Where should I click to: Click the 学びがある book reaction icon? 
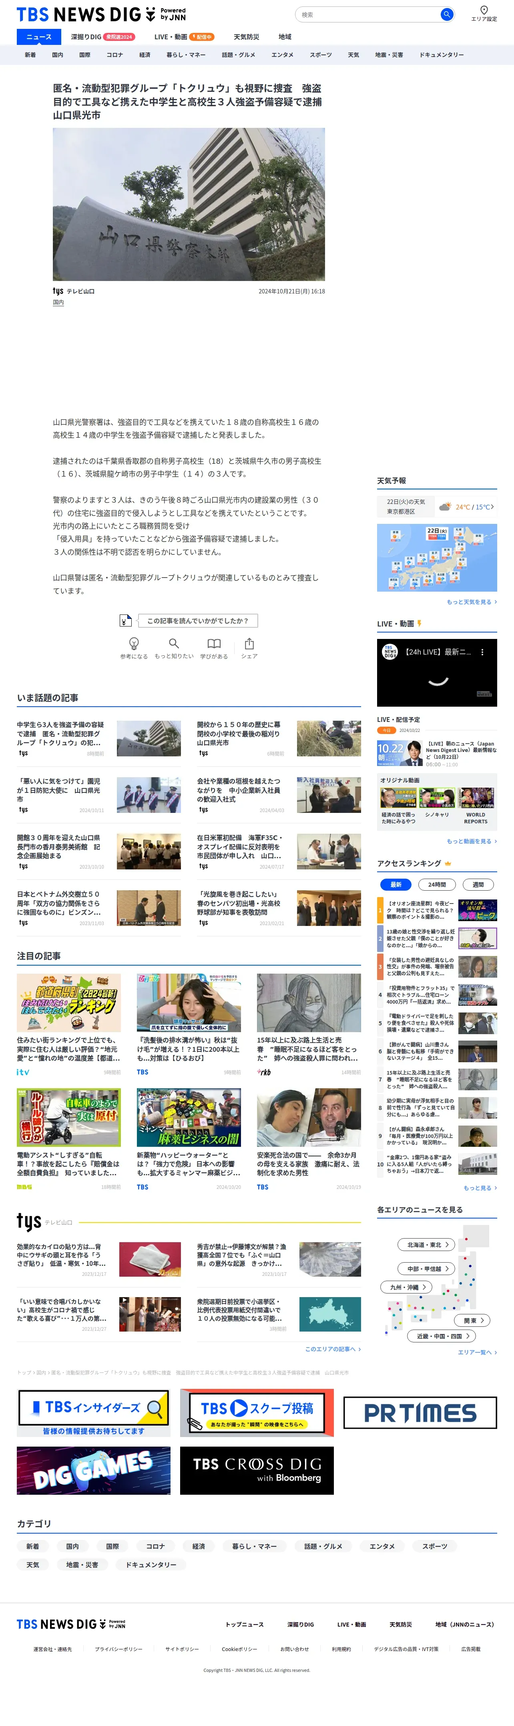point(214,643)
